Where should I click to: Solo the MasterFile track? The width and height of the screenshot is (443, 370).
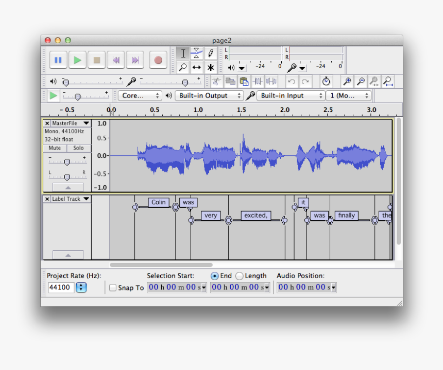(78, 148)
